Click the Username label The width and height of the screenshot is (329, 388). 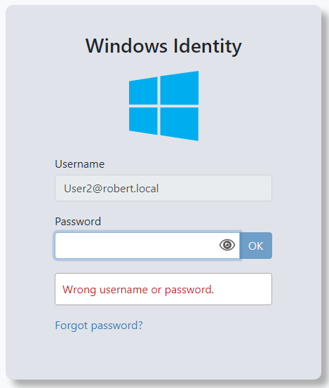[x=80, y=164]
